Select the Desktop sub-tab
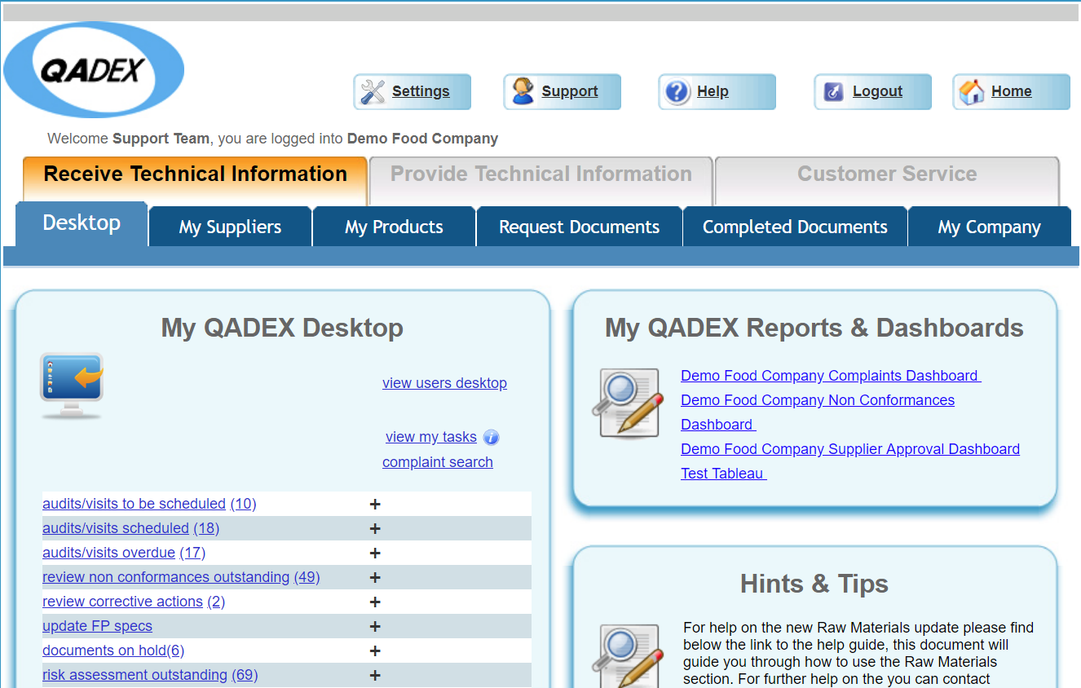This screenshot has width=1081, height=688. tap(82, 223)
